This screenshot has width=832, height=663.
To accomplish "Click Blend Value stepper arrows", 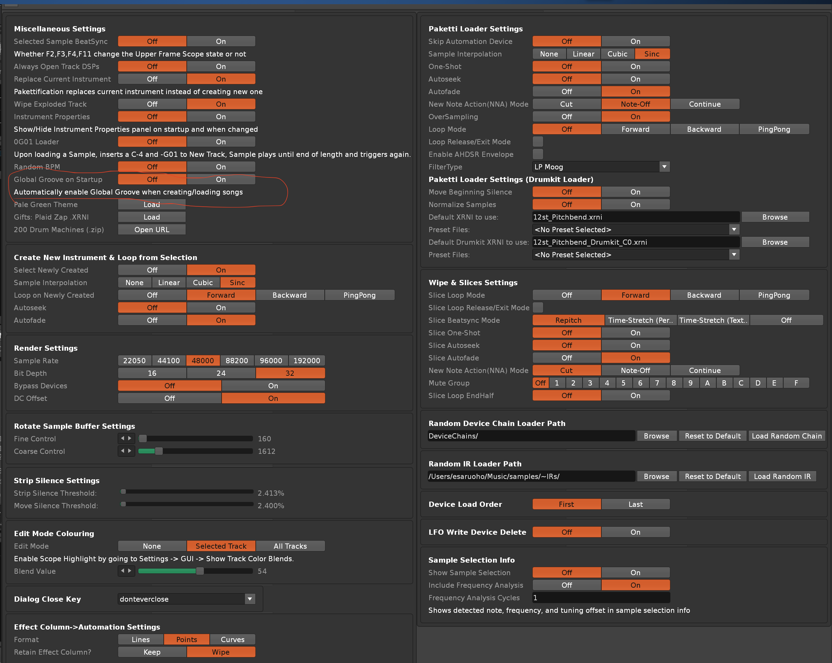I will coord(126,571).
